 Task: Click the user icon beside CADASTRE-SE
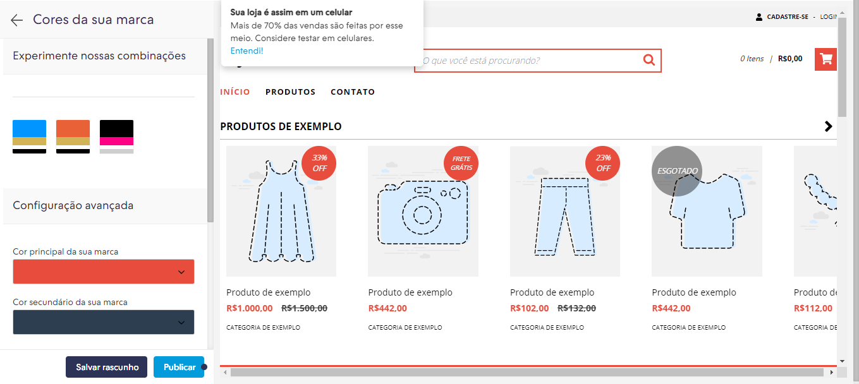pyautogui.click(x=759, y=17)
